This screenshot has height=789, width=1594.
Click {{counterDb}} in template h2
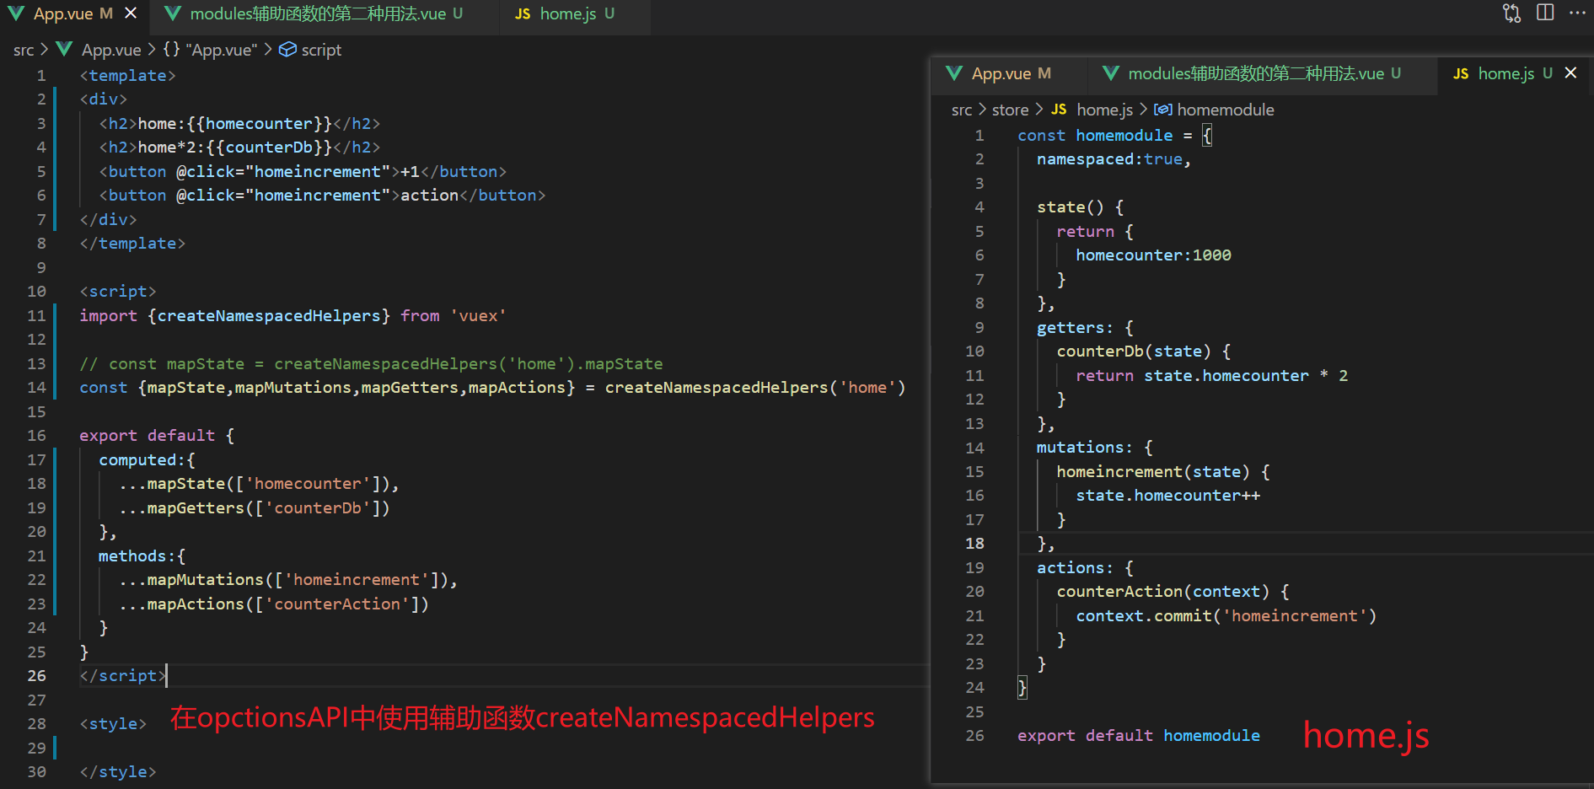coord(269,147)
